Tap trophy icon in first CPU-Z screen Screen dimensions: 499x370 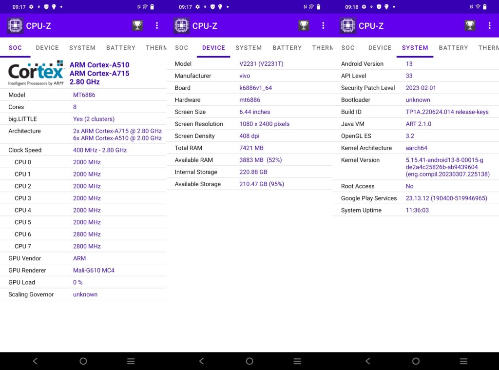pyautogui.click(x=137, y=25)
